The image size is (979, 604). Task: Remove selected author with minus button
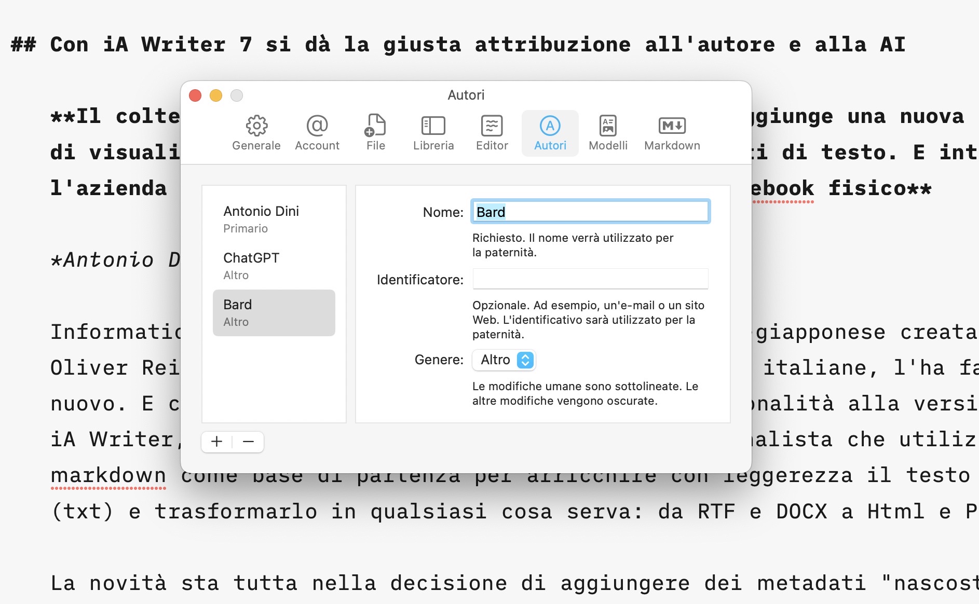point(248,442)
